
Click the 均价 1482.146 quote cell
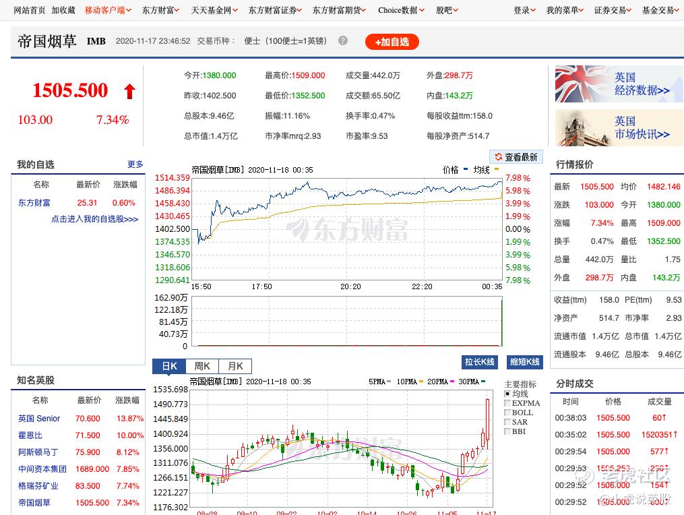[x=650, y=186]
